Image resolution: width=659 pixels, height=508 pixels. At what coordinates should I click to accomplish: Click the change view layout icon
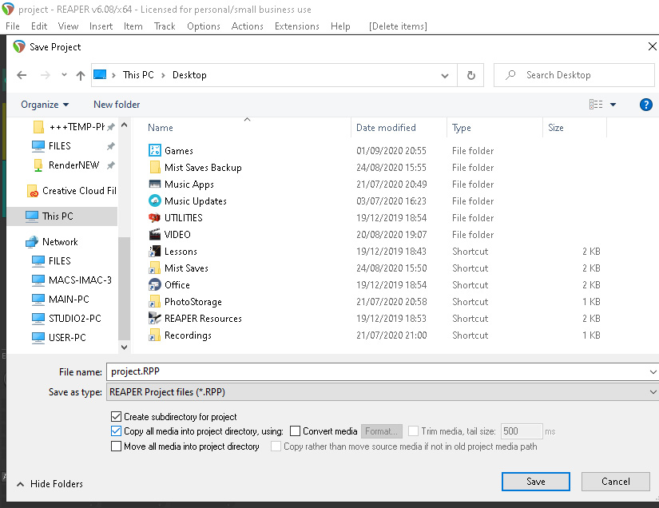point(596,104)
